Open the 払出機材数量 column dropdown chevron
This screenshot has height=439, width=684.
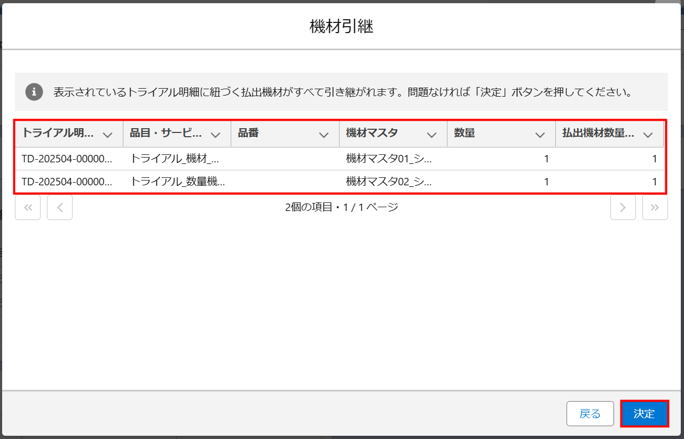click(x=648, y=135)
